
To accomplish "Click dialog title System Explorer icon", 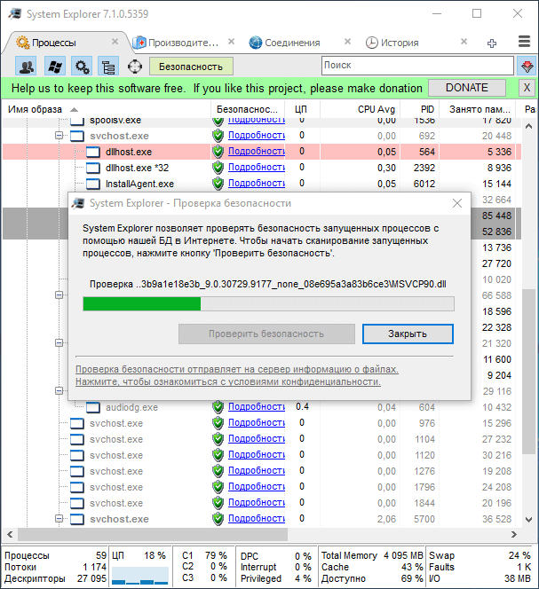I will [x=78, y=203].
